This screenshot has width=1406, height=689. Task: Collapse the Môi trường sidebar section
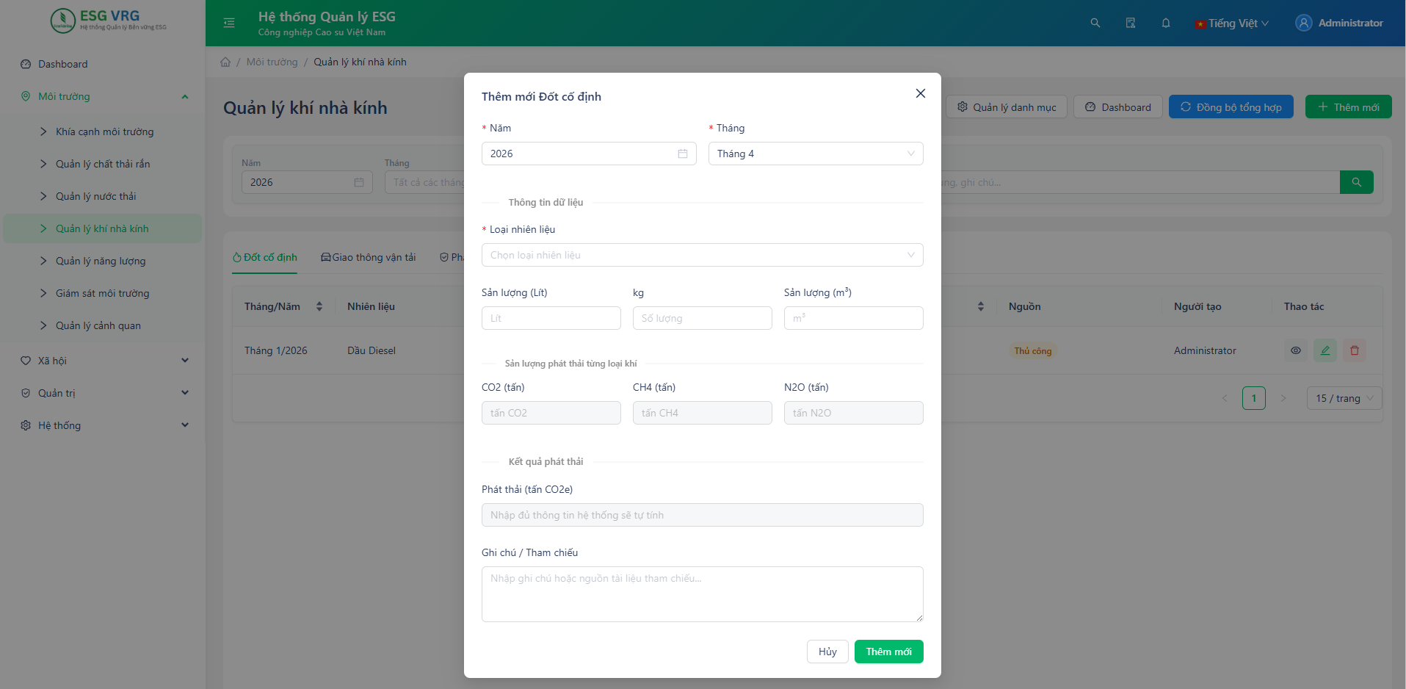click(103, 96)
